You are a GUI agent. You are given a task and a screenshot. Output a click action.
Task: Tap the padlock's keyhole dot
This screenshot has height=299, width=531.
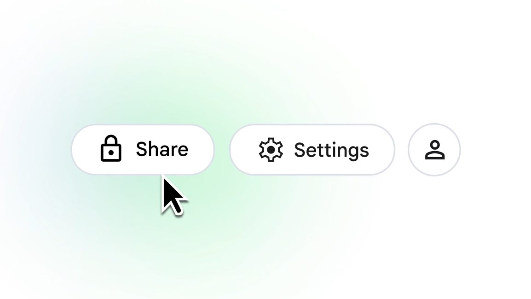click(111, 153)
